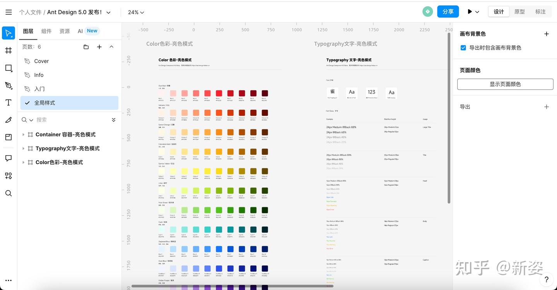Open the hamburger main menu
Viewport: 557px width, 290px height.
point(9,12)
